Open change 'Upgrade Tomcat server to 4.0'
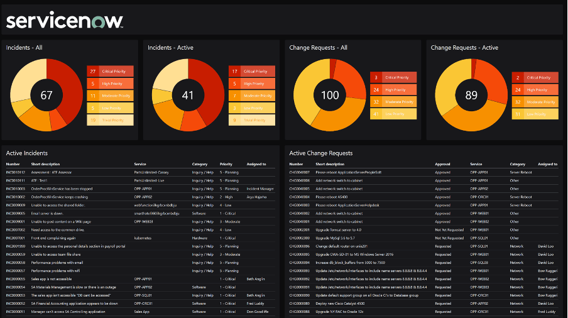 click(338, 230)
